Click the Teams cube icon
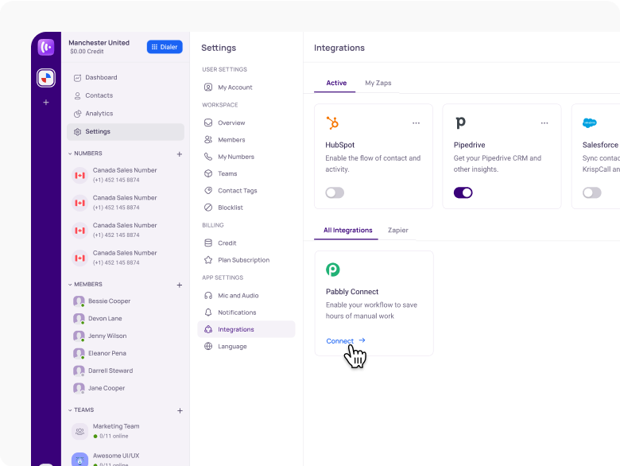This screenshot has width=620, height=466. point(208,173)
